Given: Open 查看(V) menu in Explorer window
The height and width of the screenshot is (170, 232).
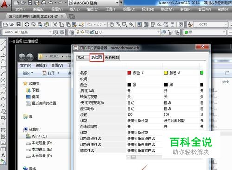Looking at the screenshot, I should pos(57,66).
